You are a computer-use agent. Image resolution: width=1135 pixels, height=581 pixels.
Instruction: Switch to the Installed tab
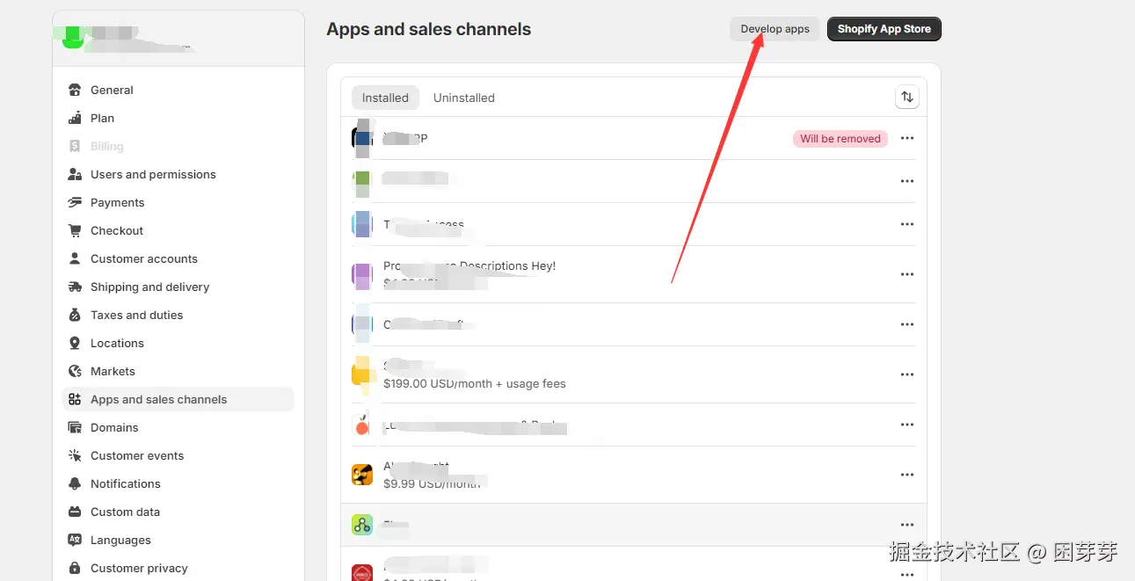click(x=385, y=98)
